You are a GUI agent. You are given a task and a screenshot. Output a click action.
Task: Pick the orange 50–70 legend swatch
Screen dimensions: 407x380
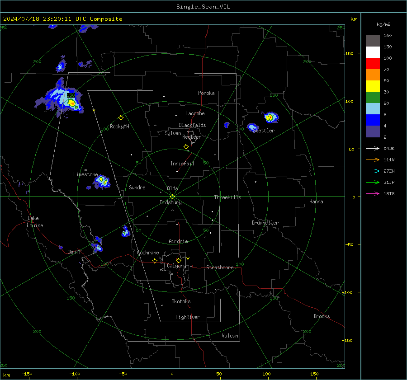[x=373, y=75]
